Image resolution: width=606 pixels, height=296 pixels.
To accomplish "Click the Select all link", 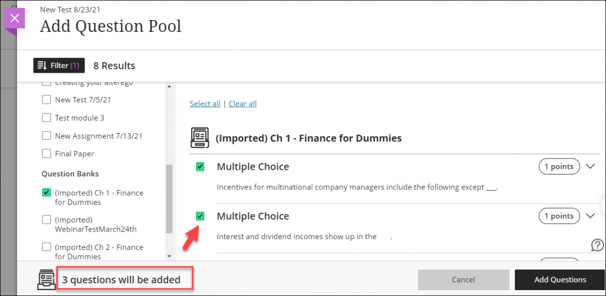I will (x=205, y=104).
